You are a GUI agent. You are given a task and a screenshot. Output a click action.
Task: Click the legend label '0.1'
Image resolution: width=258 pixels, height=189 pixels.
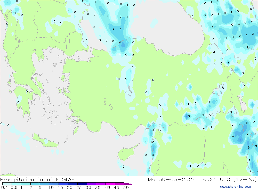pos(4,187)
